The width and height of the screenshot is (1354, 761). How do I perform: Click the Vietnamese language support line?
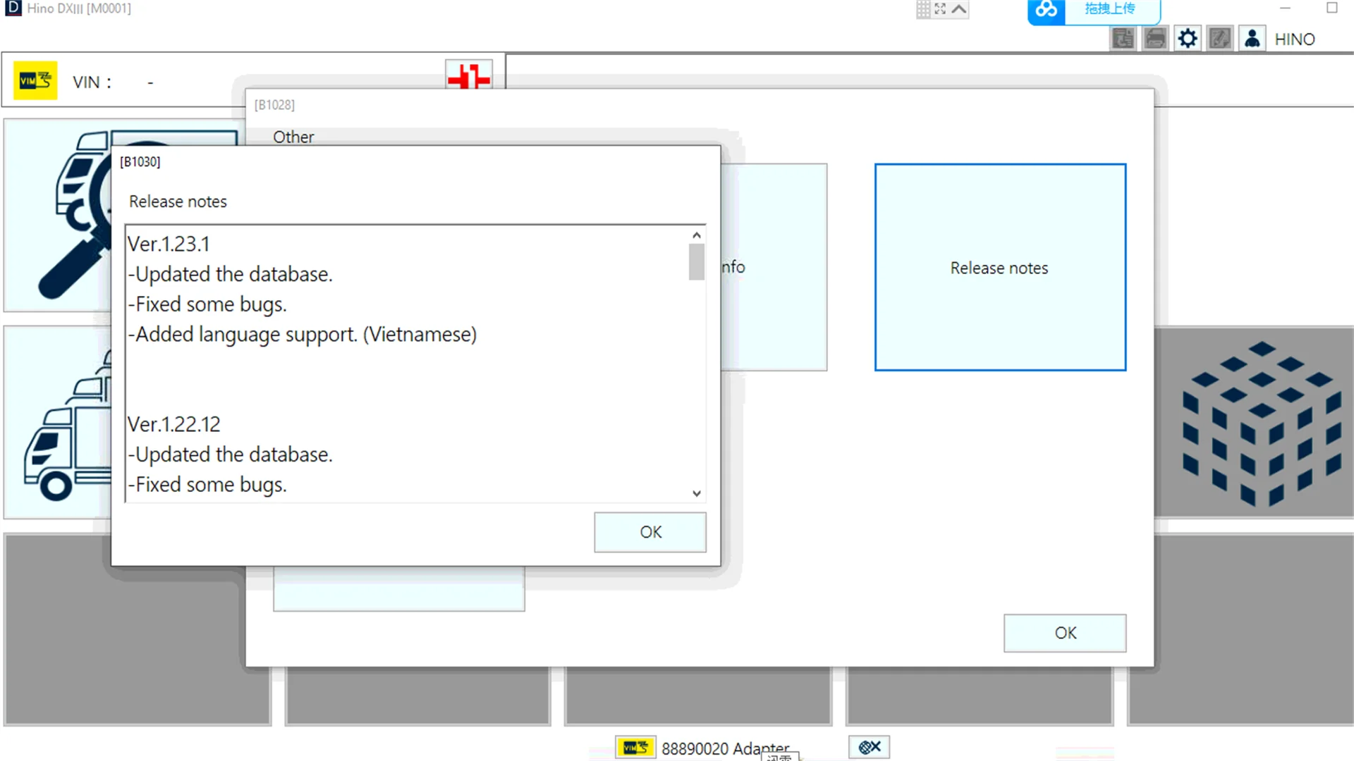[302, 334]
